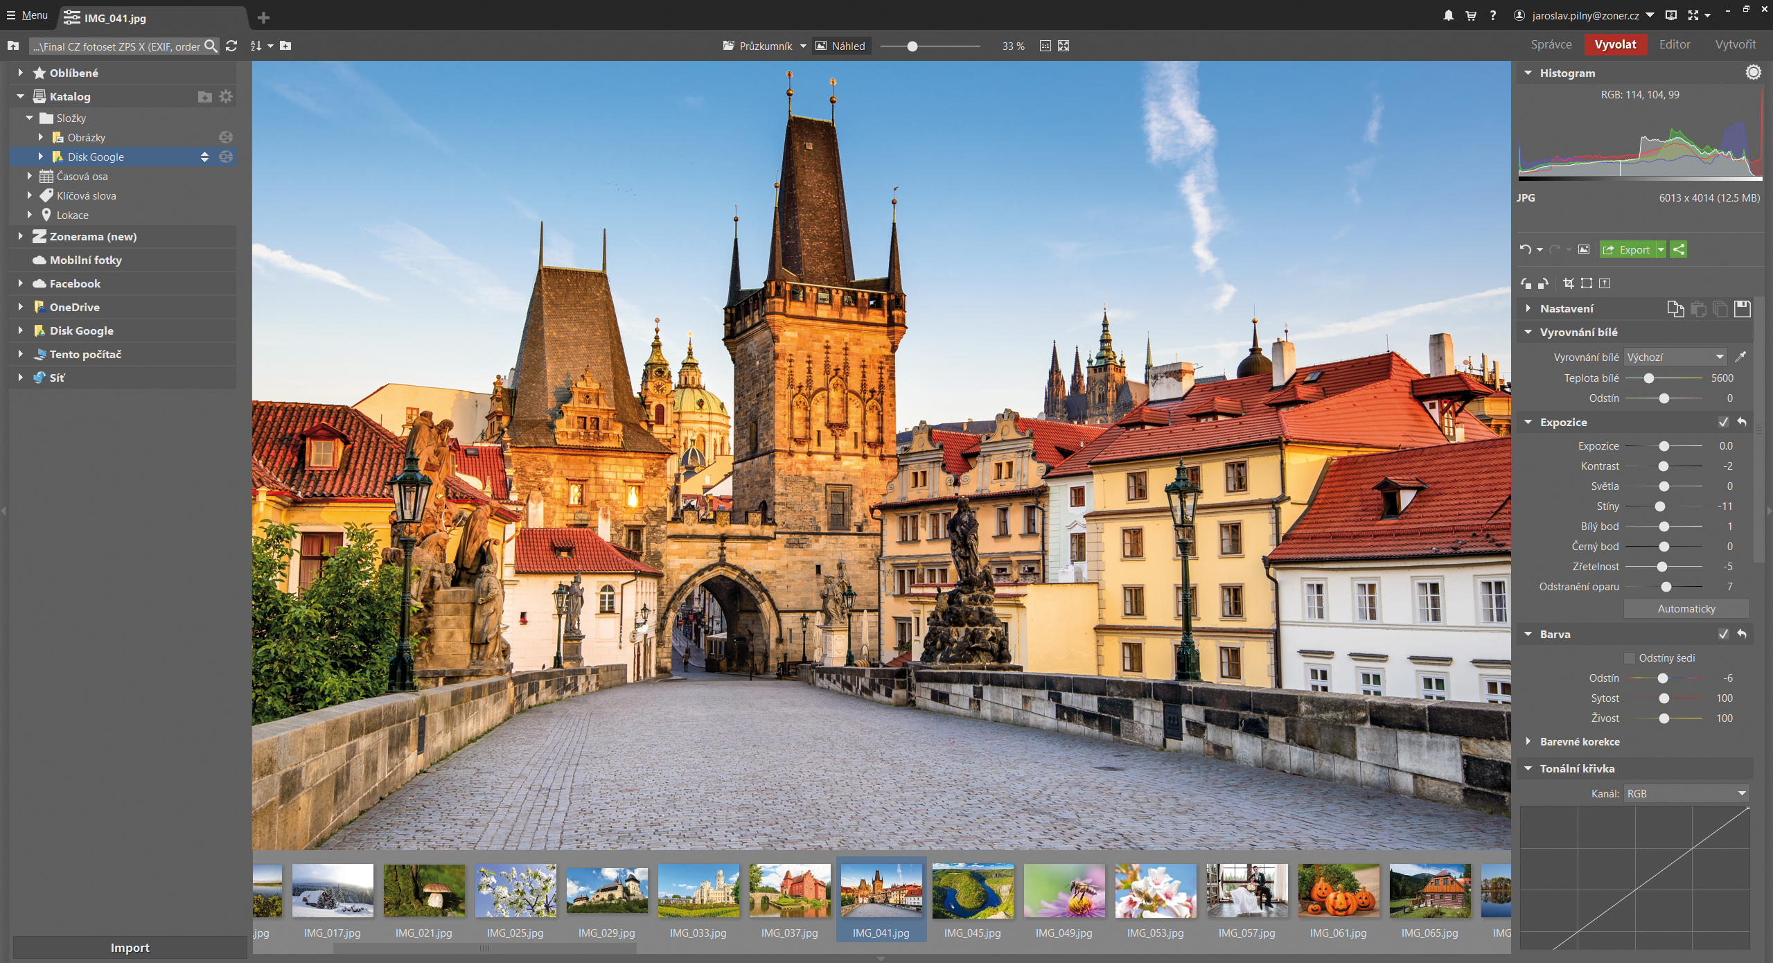Open the Kanál RGB dropdown
Image resolution: width=1773 pixels, height=963 pixels.
tap(1686, 793)
